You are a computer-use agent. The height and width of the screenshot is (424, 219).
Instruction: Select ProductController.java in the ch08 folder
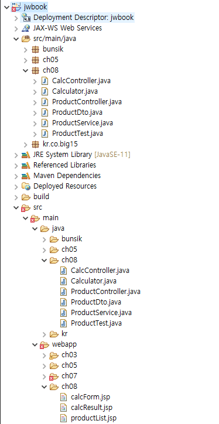(106, 292)
